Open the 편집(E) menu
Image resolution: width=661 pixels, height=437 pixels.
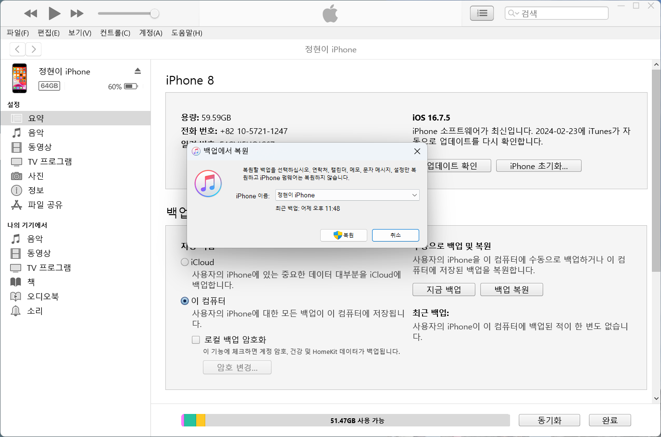pyautogui.click(x=49, y=33)
